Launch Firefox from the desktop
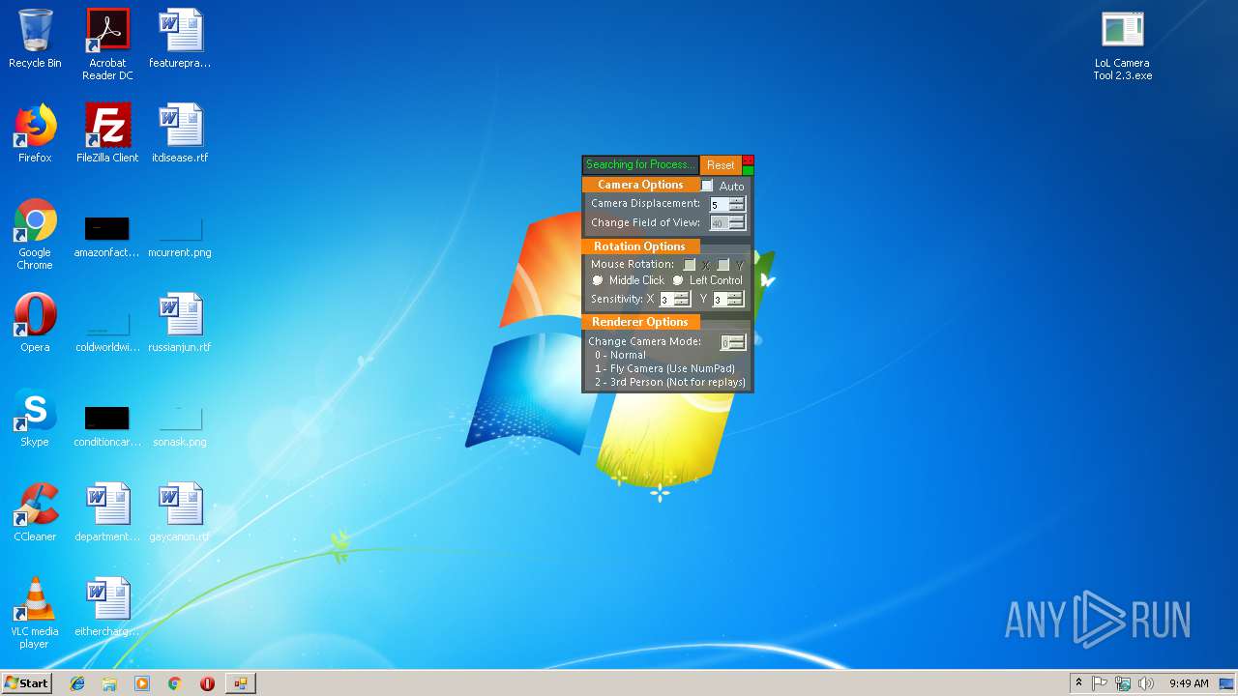Image resolution: width=1238 pixels, height=696 pixels. 35,134
